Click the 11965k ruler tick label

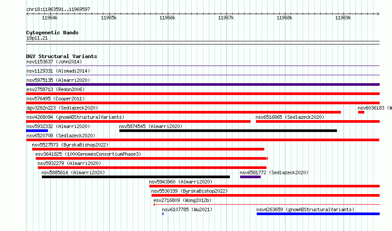(x=109, y=18)
